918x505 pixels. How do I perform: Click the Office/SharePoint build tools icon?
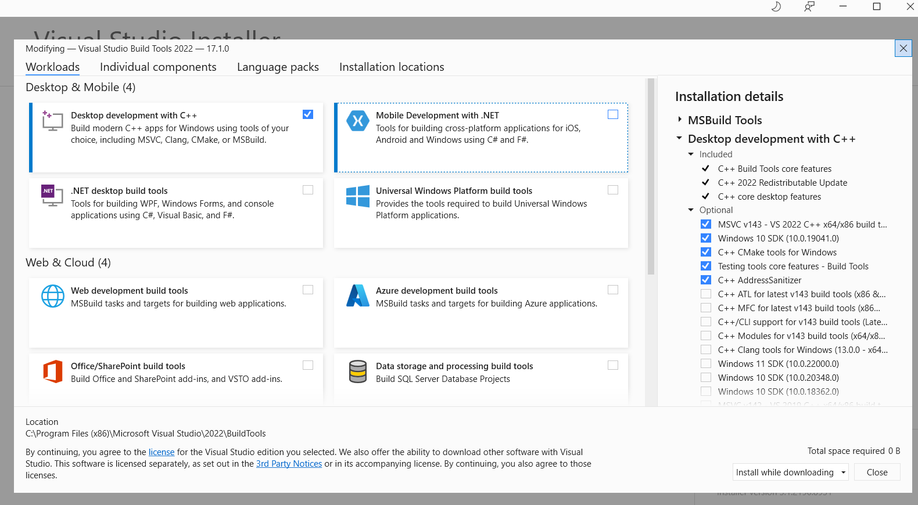click(53, 371)
